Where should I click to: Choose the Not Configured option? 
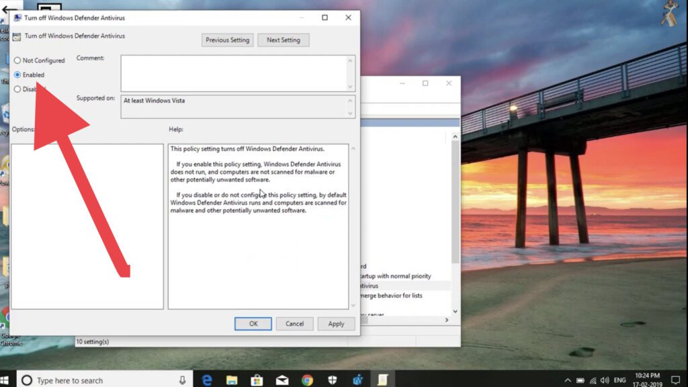pos(16,60)
